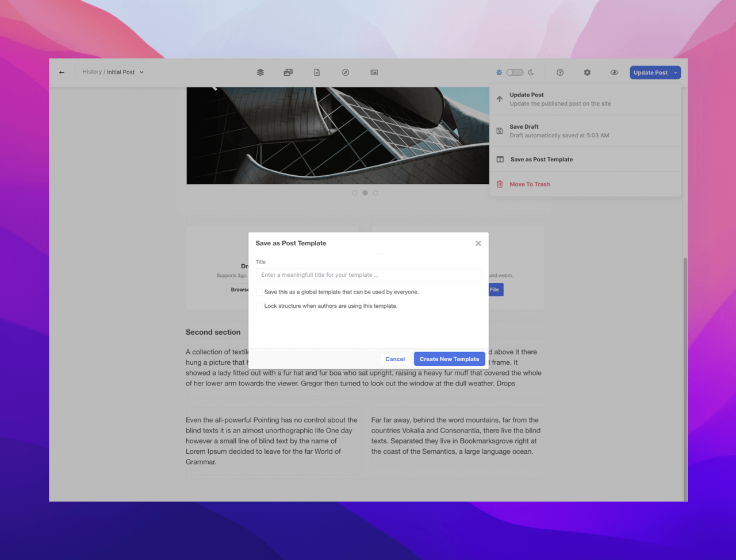Click the document page icon
This screenshot has width=736, height=560.
317,72
